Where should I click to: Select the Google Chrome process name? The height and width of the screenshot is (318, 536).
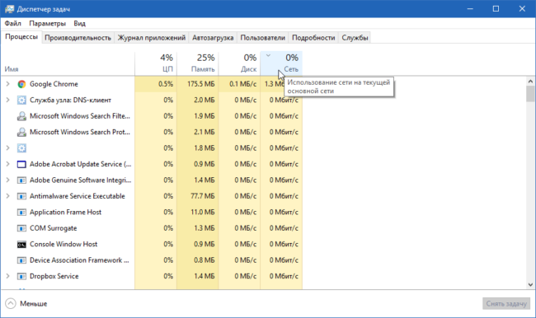[54, 84]
